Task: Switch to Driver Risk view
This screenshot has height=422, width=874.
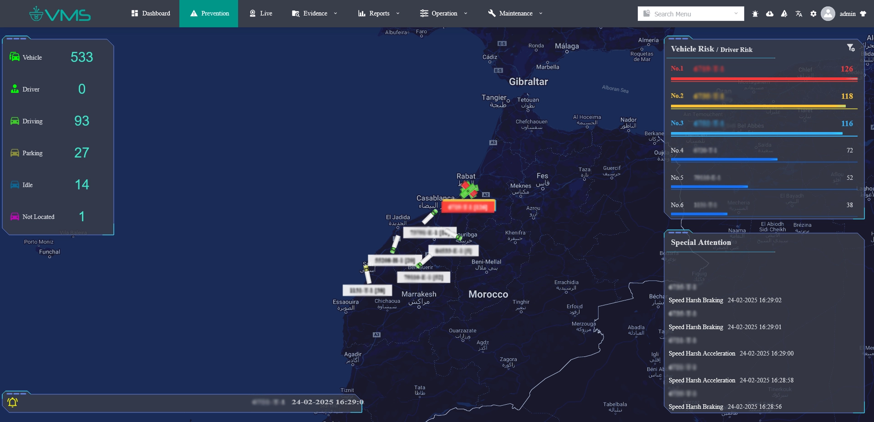Action: [x=736, y=50]
